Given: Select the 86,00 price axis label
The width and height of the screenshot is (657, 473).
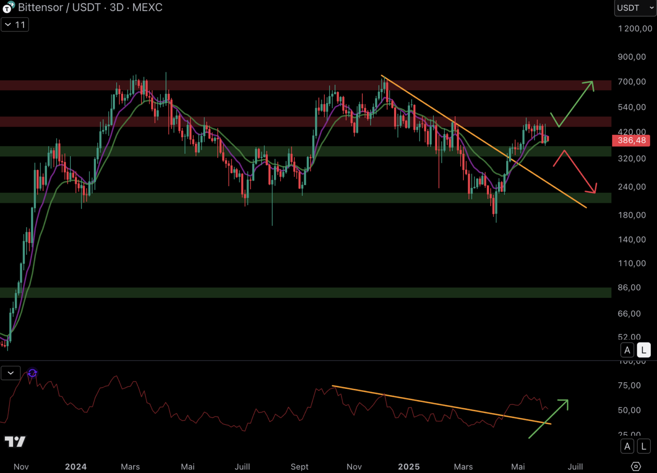Looking at the screenshot, I should pos(629,287).
